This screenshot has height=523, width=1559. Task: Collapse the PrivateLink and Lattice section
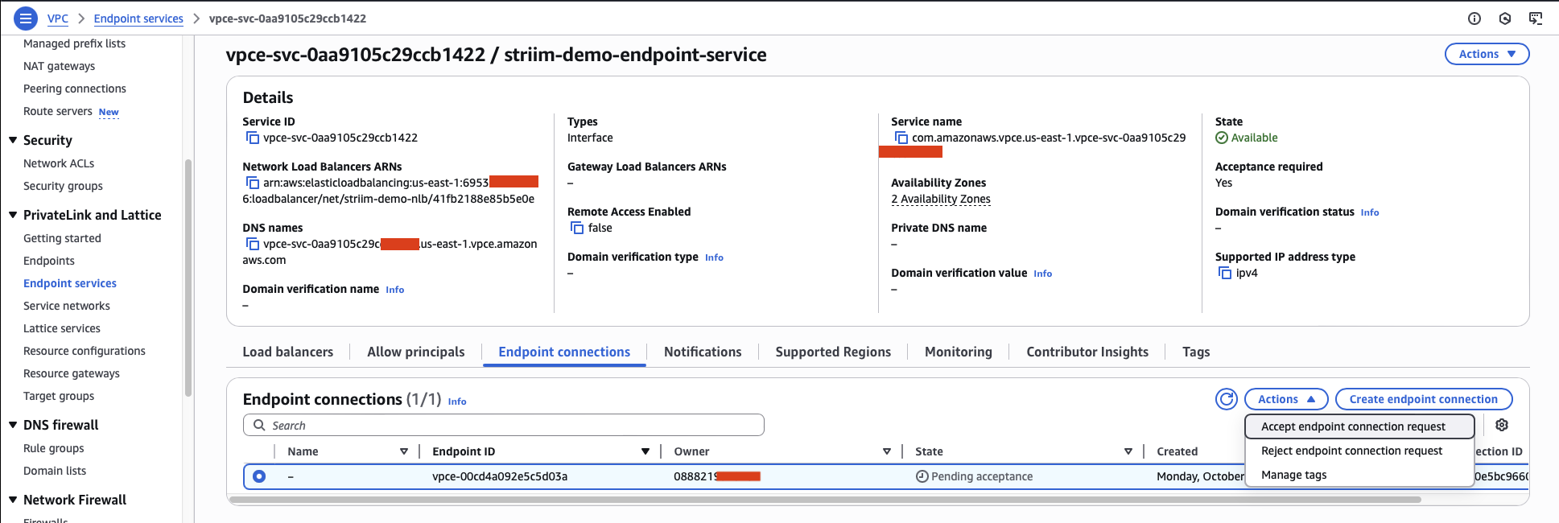pyautogui.click(x=13, y=215)
